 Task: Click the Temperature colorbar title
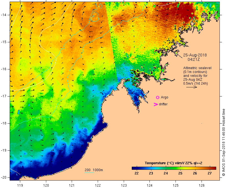coord(174,163)
